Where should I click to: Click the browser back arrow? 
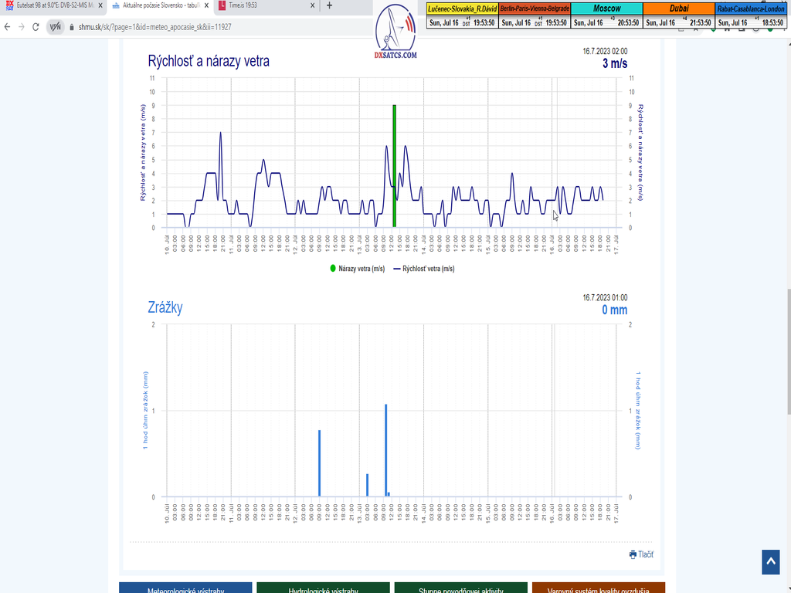tap(8, 26)
